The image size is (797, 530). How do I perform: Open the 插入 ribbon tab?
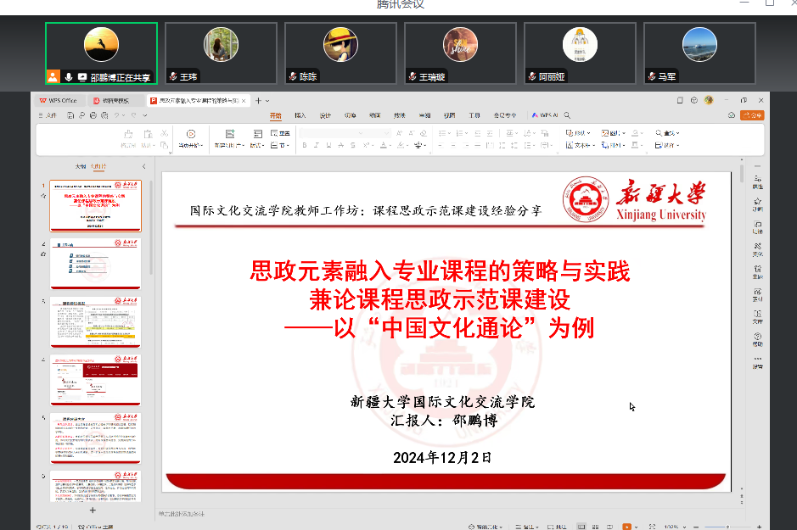point(300,115)
